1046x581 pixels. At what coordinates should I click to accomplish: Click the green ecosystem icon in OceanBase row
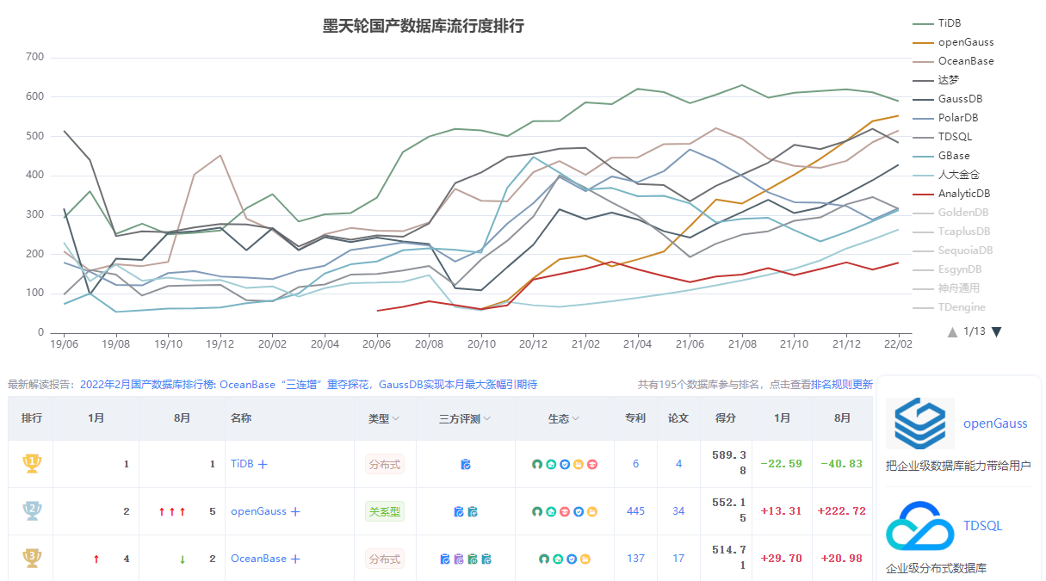(x=544, y=559)
